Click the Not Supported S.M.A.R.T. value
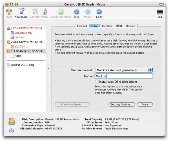This screenshot has width=169, height=141. (113, 125)
